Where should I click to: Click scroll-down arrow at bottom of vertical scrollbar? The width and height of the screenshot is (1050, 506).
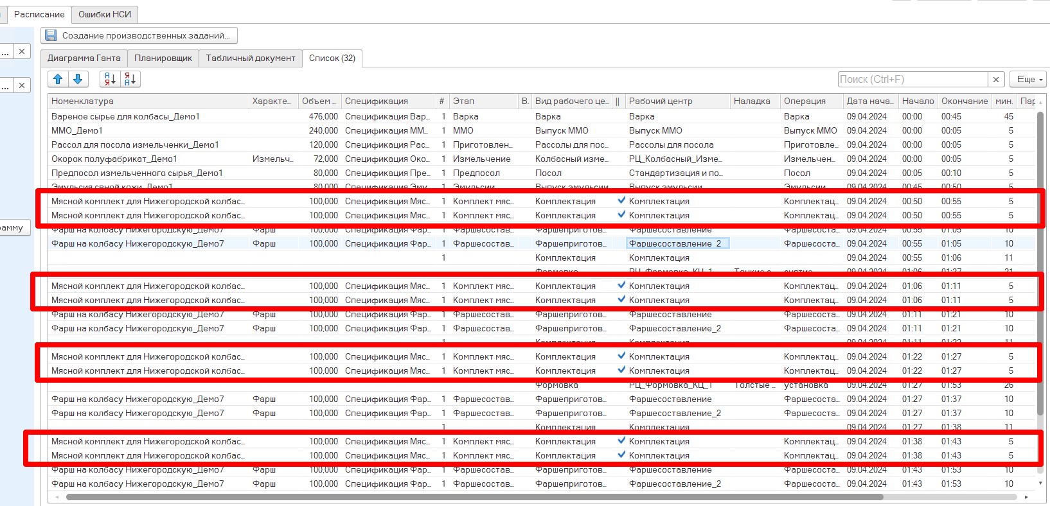[x=1040, y=483]
